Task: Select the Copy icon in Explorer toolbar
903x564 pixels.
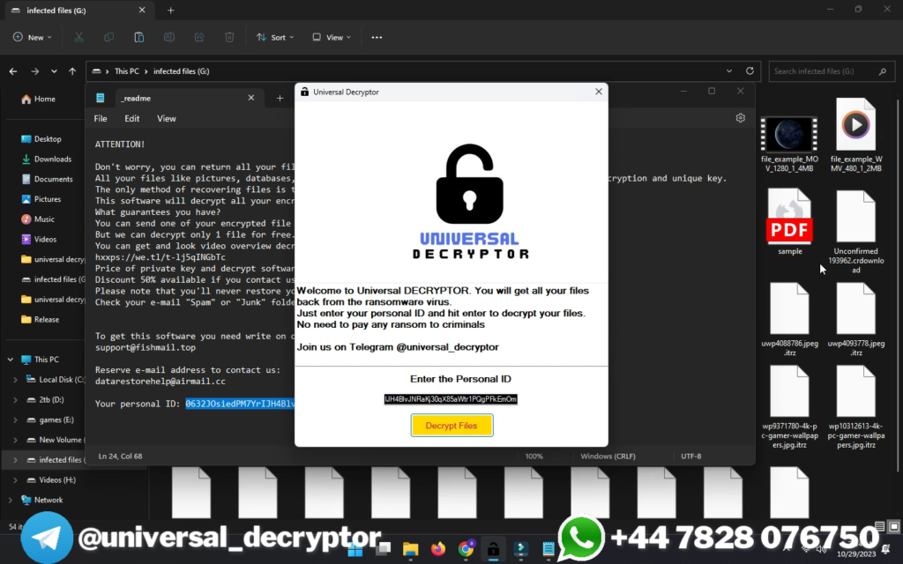Action: point(109,37)
